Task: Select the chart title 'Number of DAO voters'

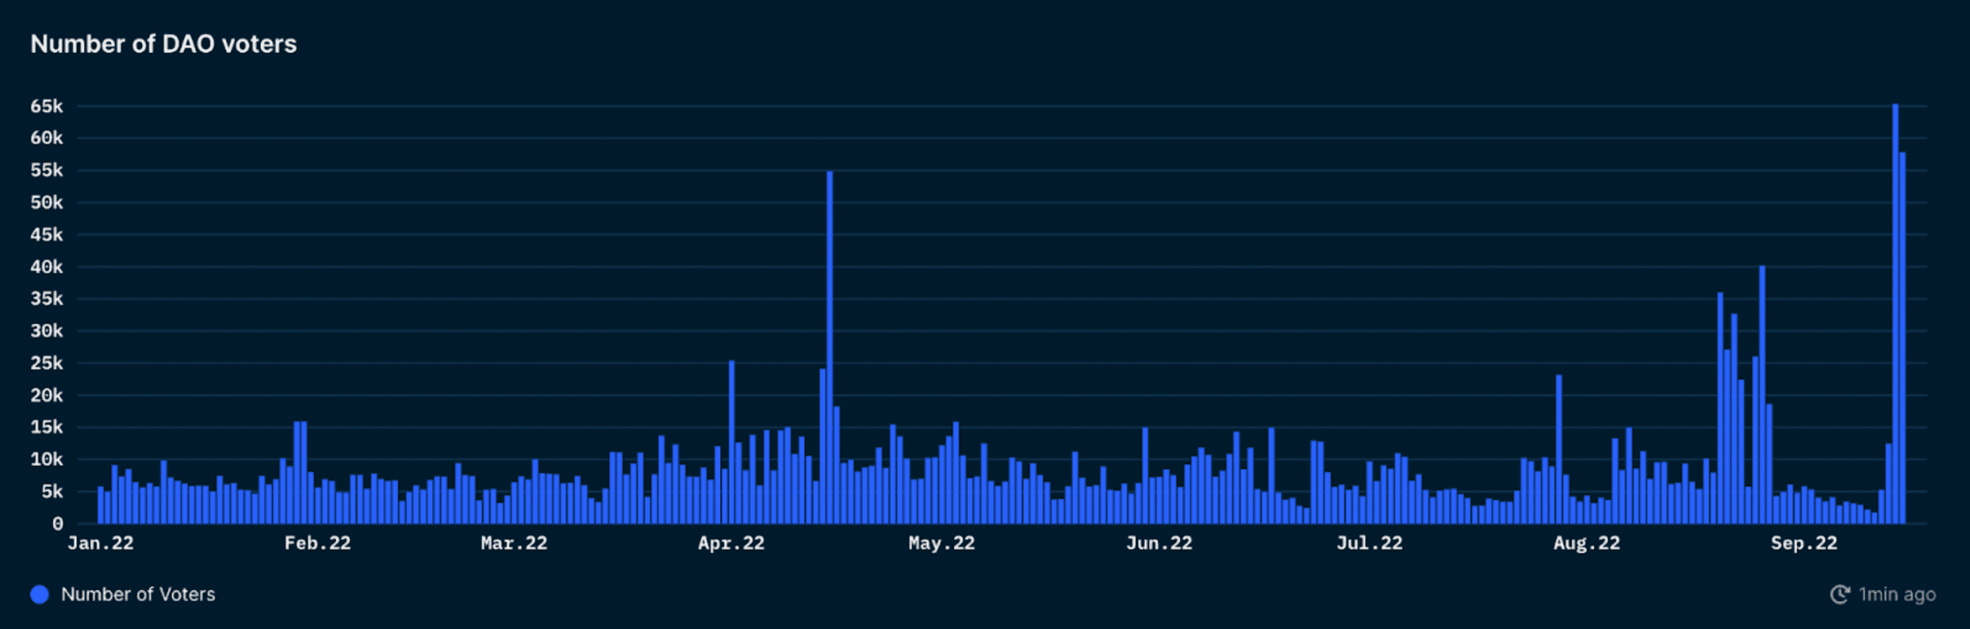Action: [x=163, y=44]
